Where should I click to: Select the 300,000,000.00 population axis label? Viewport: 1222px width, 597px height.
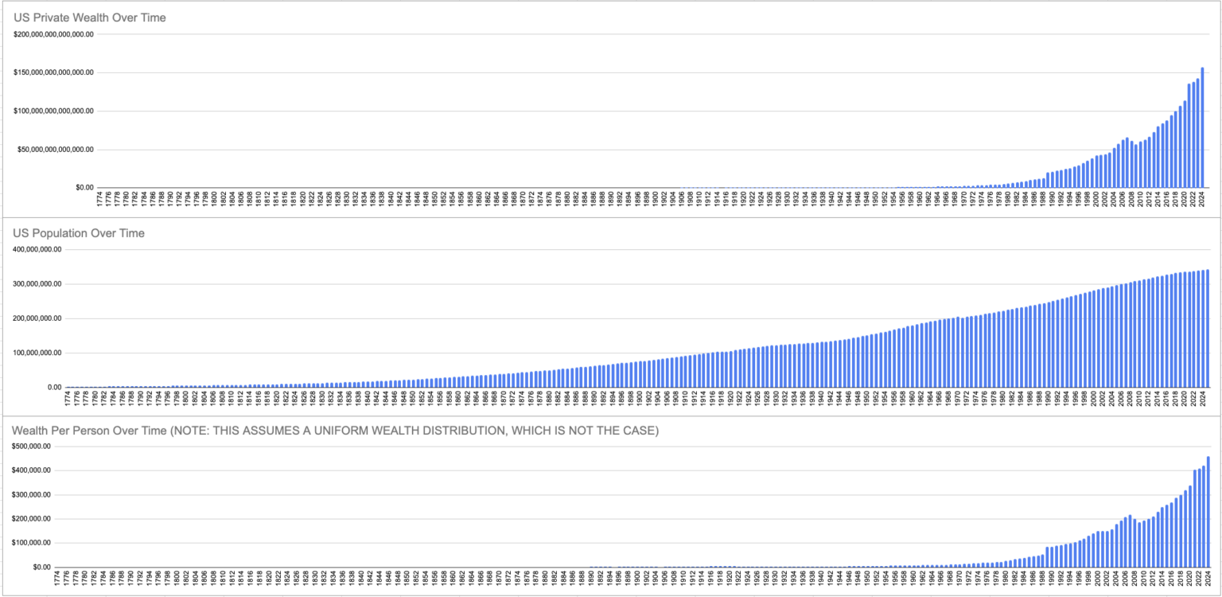click(37, 284)
